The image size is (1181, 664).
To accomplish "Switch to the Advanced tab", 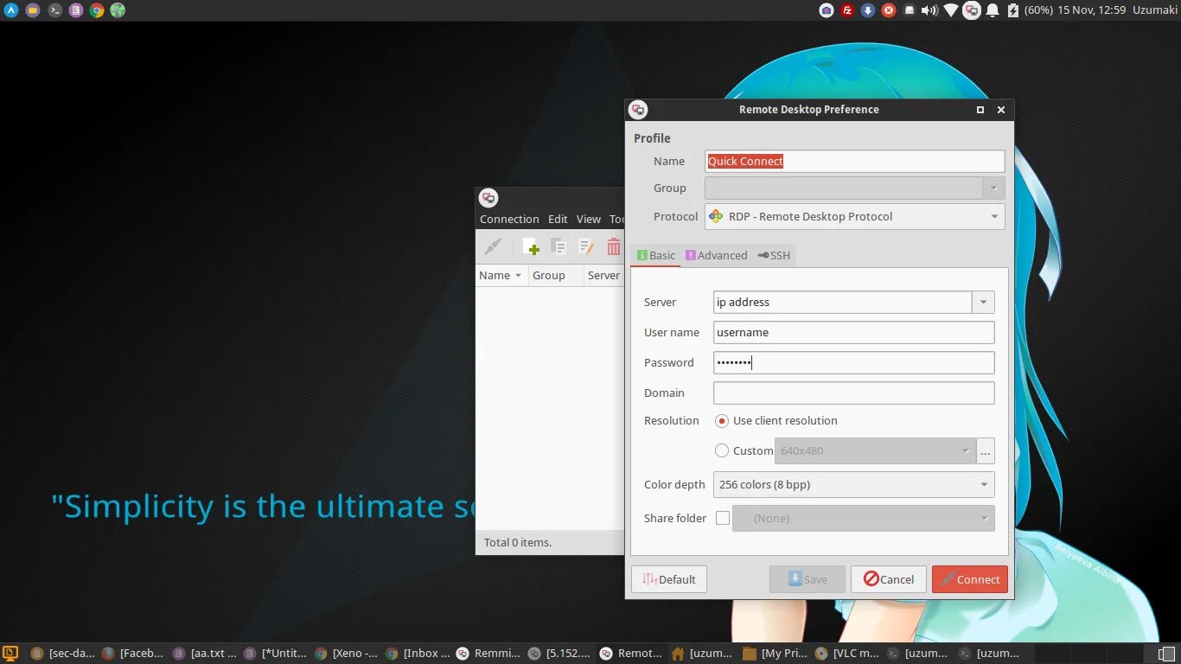I will [x=716, y=255].
